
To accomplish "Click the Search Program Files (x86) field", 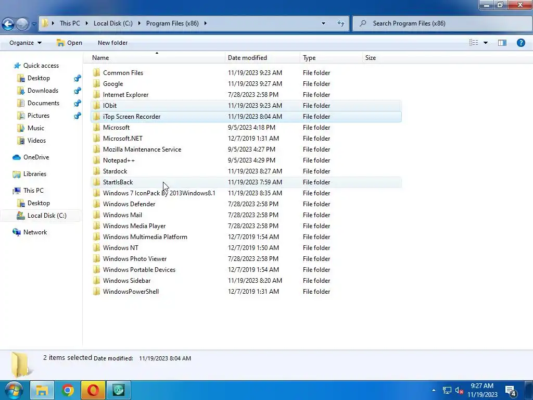I will 442,23.
